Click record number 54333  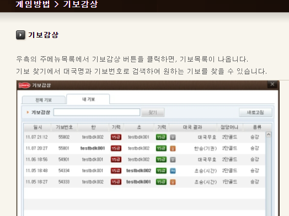pyautogui.click(x=64, y=182)
